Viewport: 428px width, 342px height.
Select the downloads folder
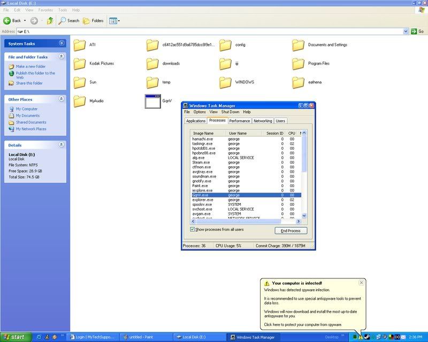pos(163,64)
